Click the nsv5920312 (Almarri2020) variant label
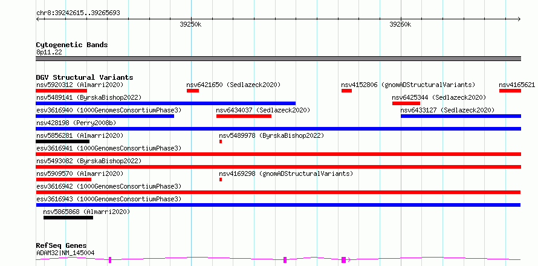Viewport: 538px width, 266px height. pyautogui.click(x=80, y=85)
